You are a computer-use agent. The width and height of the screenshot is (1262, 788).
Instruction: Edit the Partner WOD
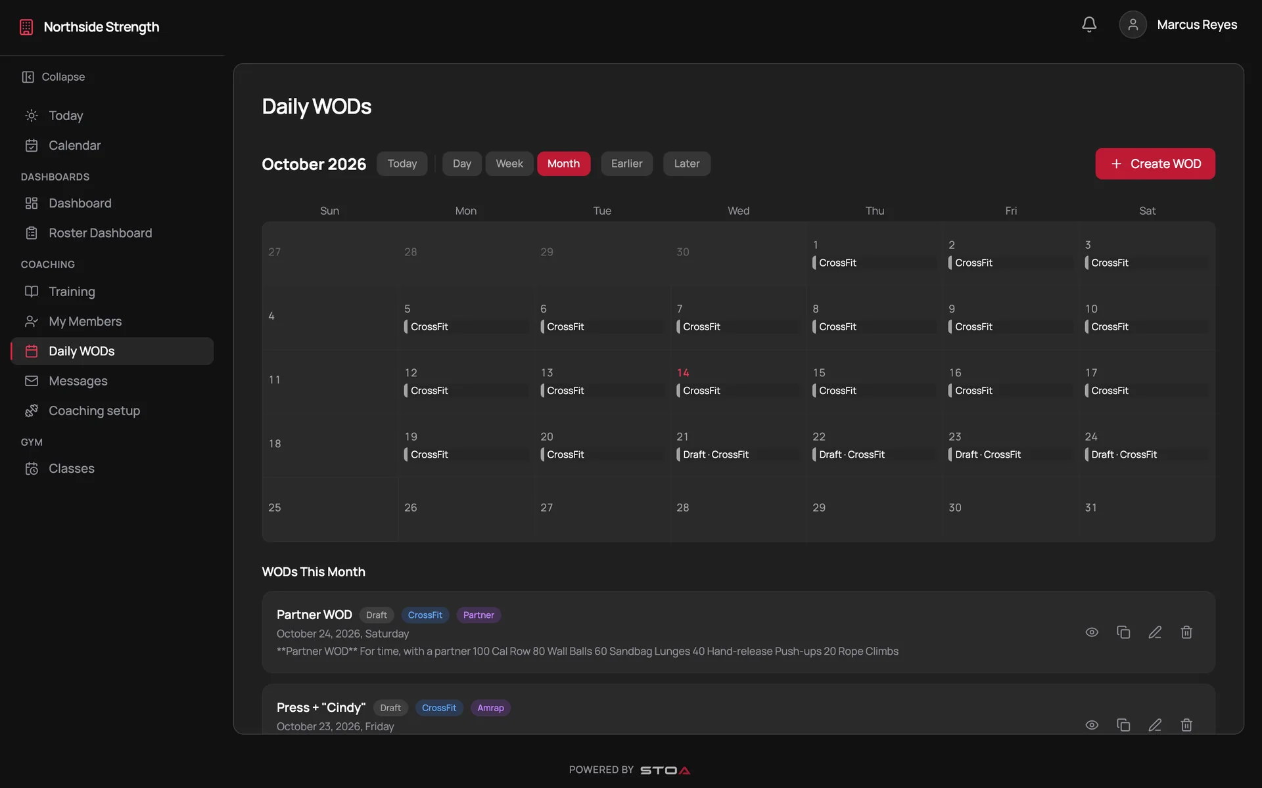tap(1155, 632)
